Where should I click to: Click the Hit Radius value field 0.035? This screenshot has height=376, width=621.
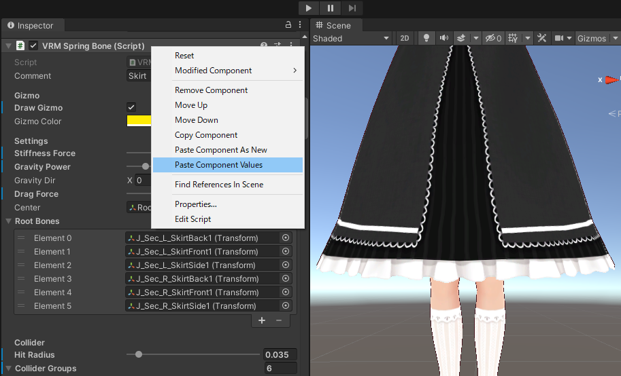280,355
